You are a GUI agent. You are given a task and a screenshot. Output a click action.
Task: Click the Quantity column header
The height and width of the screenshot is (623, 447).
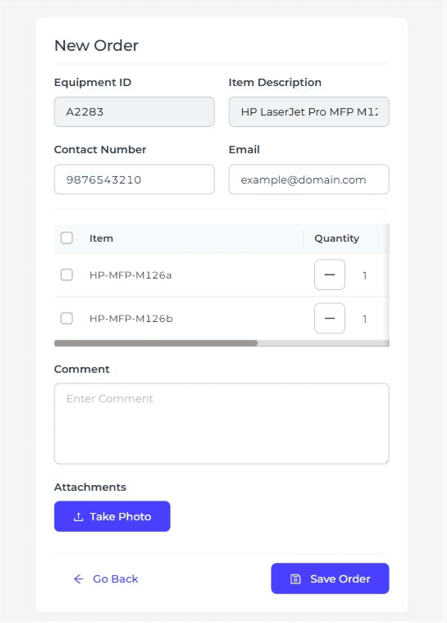tap(337, 238)
